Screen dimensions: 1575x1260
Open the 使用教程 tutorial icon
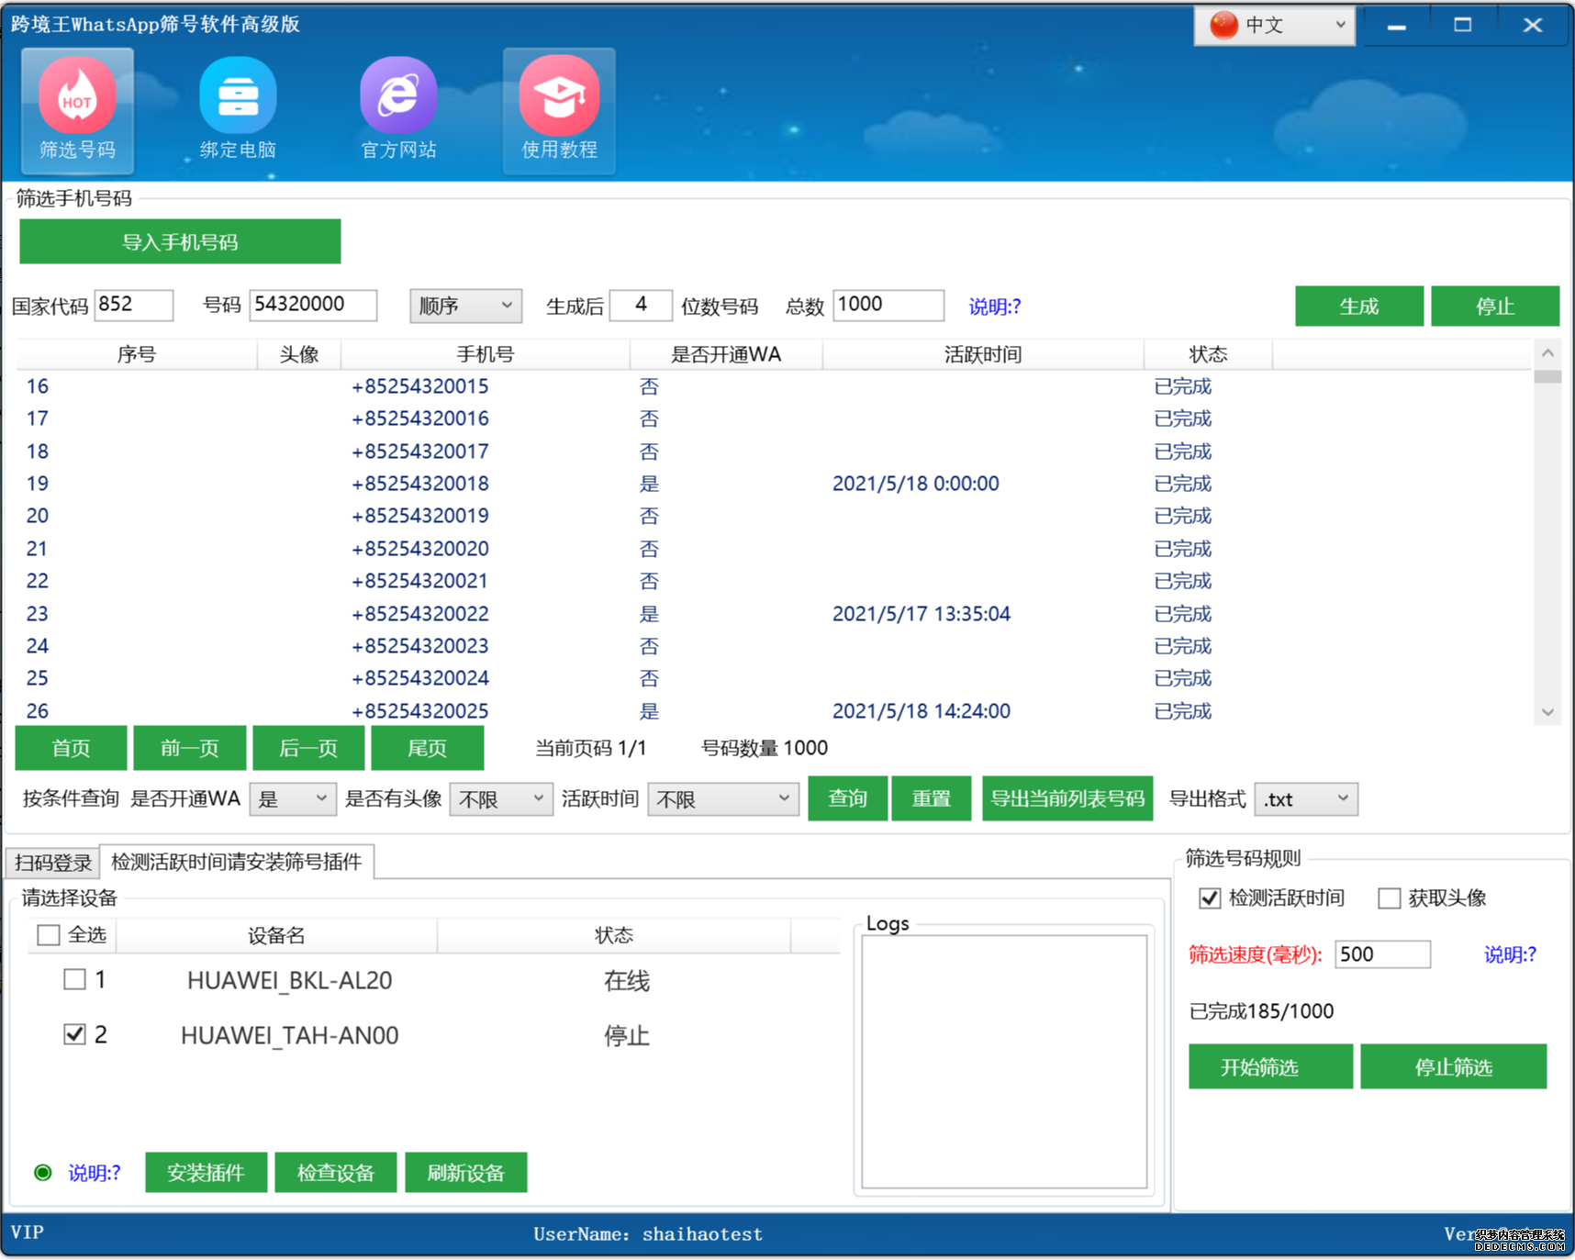coord(559,108)
